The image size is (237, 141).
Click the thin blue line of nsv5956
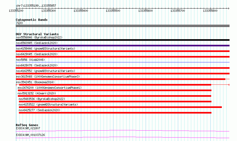pyautogui.click(x=122, y=62)
